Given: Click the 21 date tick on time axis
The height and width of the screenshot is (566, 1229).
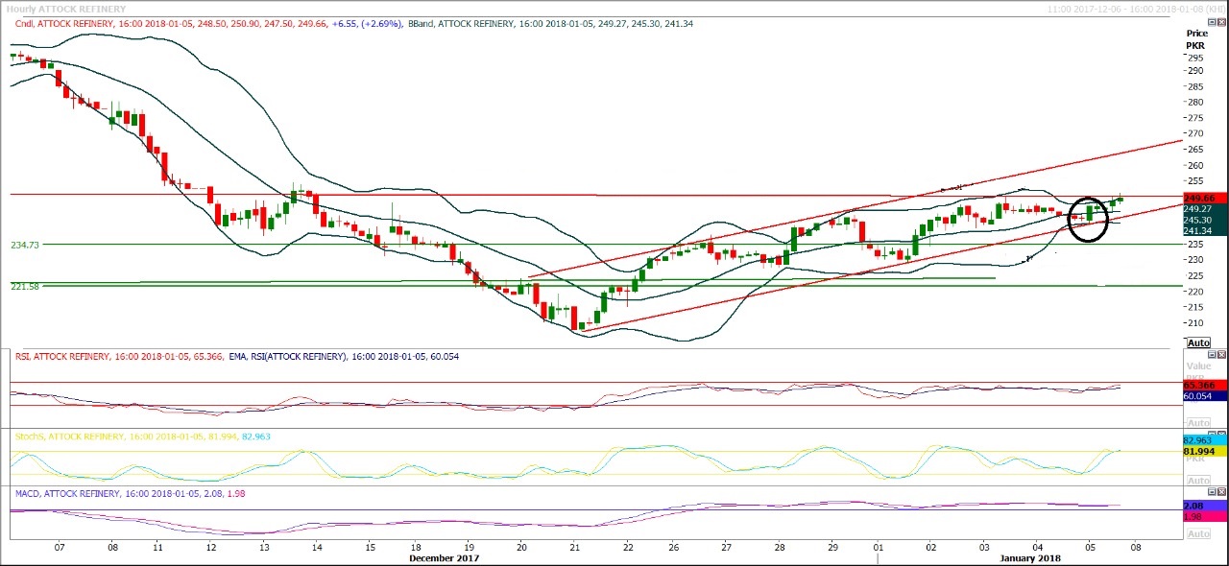Looking at the screenshot, I should pos(574,547).
